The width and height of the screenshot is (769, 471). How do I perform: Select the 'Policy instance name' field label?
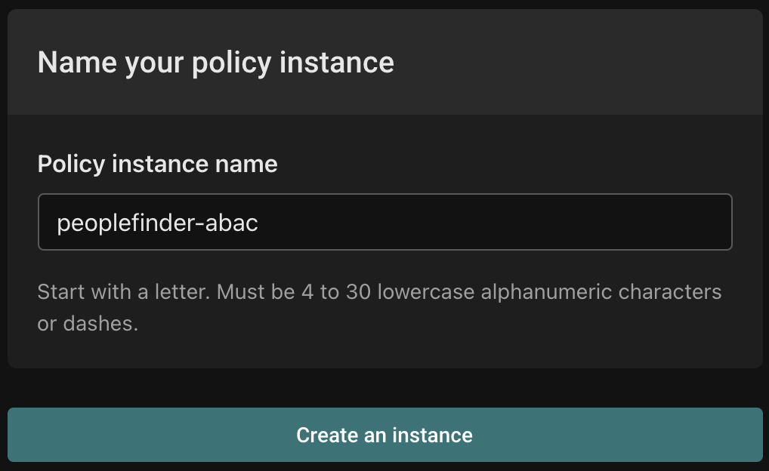[157, 164]
